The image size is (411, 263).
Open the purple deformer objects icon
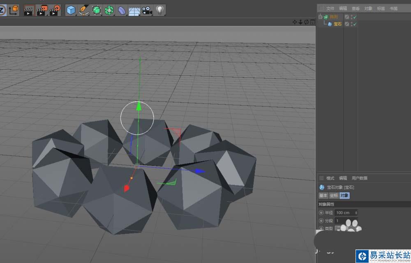point(122,10)
